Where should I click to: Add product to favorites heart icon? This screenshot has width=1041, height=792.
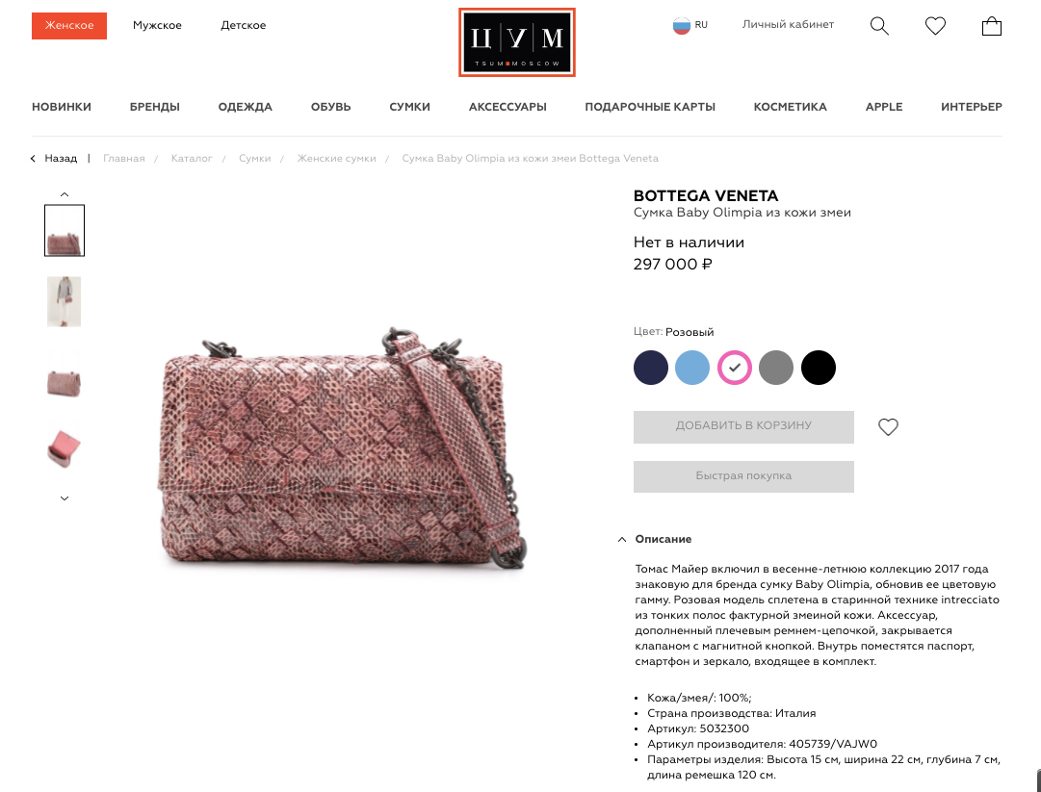pos(888,427)
